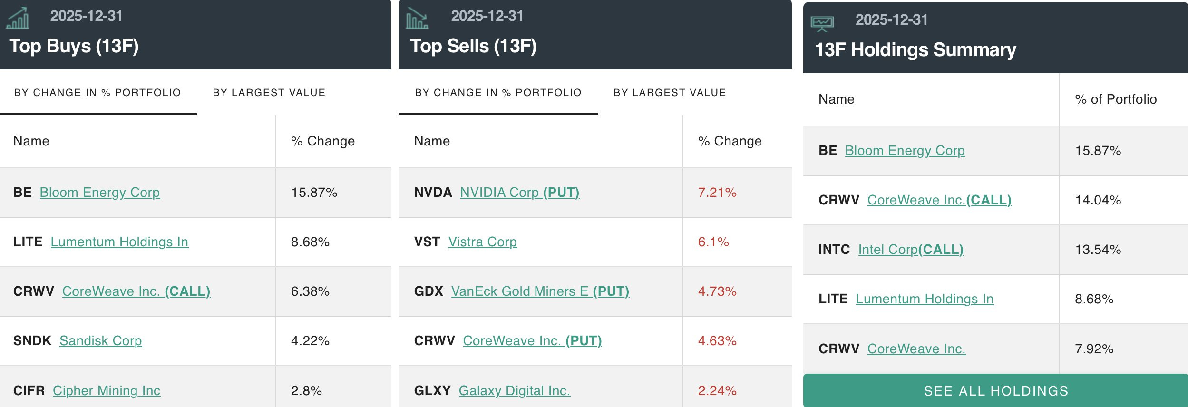Viewport: 1188px width, 407px height.
Task: Open Bloom Energy Corp link in Top Buys
Action: point(100,192)
